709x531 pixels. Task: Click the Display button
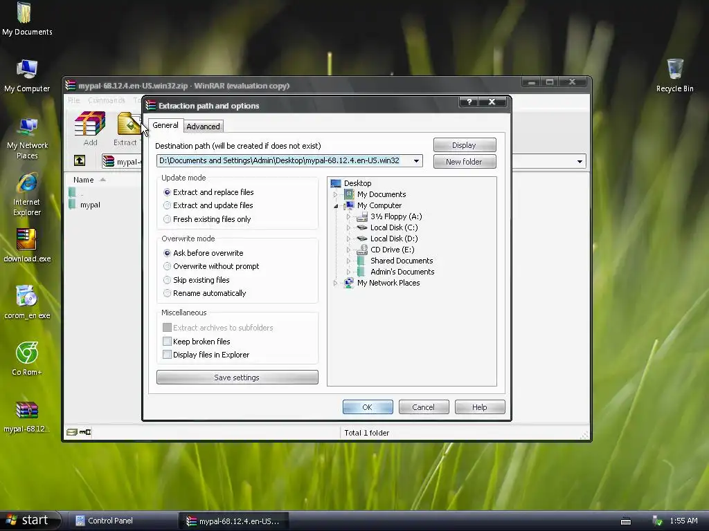465,145
